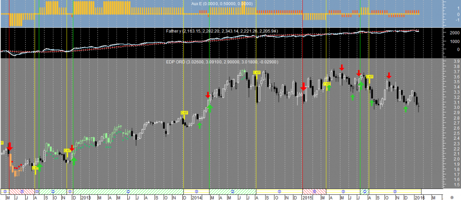Click the green up arrow at June 2015

pos(353,97)
